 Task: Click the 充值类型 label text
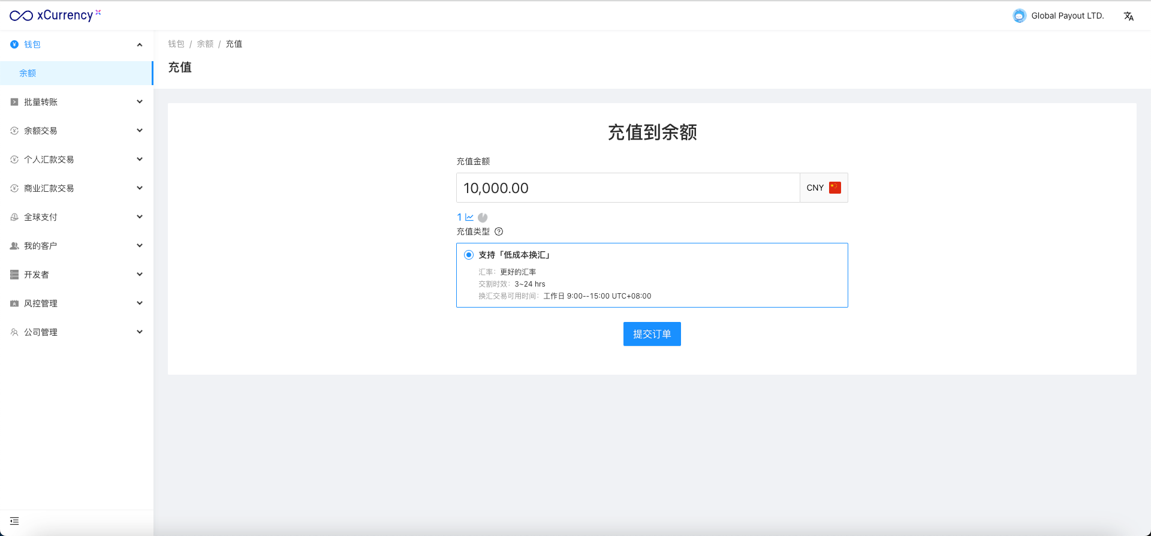(x=474, y=231)
